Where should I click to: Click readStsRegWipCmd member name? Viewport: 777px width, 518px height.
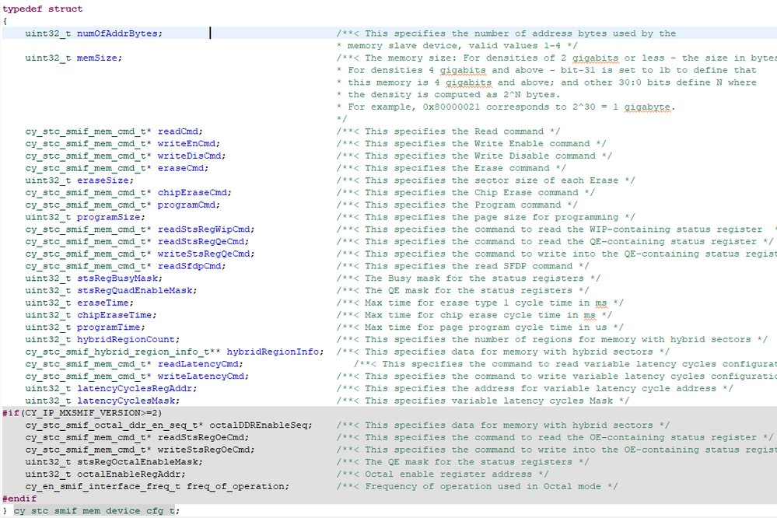click(204, 229)
